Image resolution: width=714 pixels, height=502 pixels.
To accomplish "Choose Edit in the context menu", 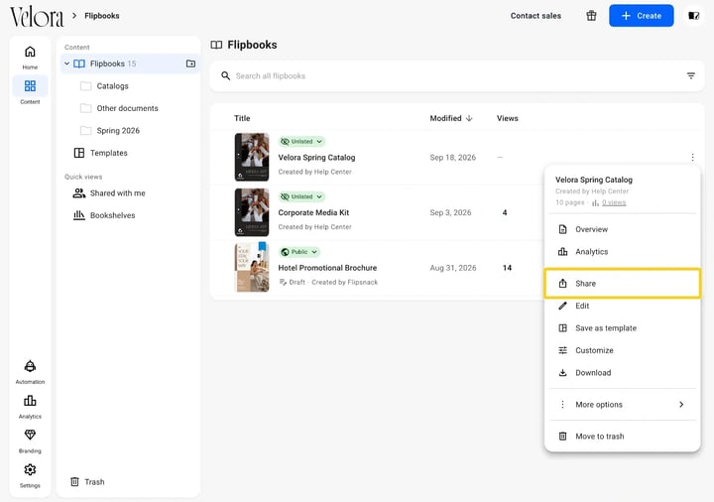I will click(623, 306).
